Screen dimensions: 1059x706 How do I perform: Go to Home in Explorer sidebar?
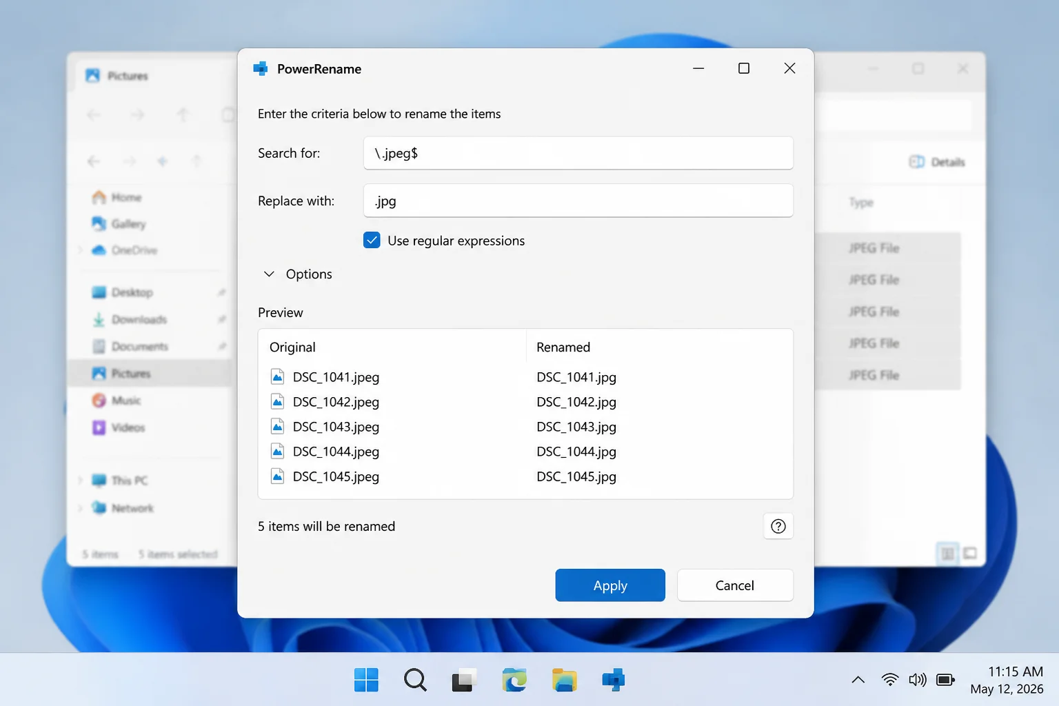click(117, 197)
